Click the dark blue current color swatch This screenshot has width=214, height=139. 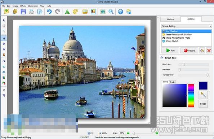coord(203,86)
